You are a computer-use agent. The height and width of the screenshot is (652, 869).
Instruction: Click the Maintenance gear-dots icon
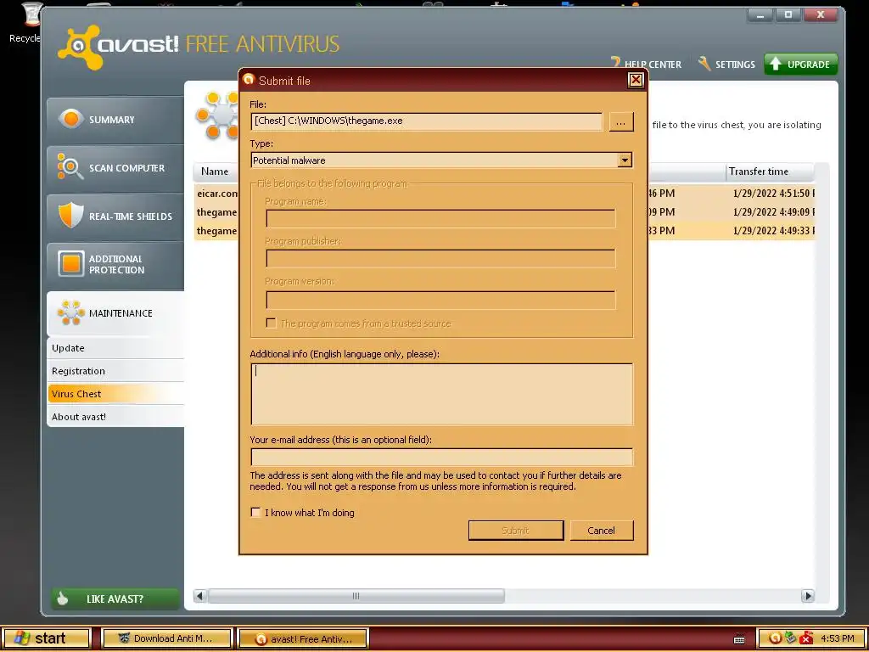point(71,312)
